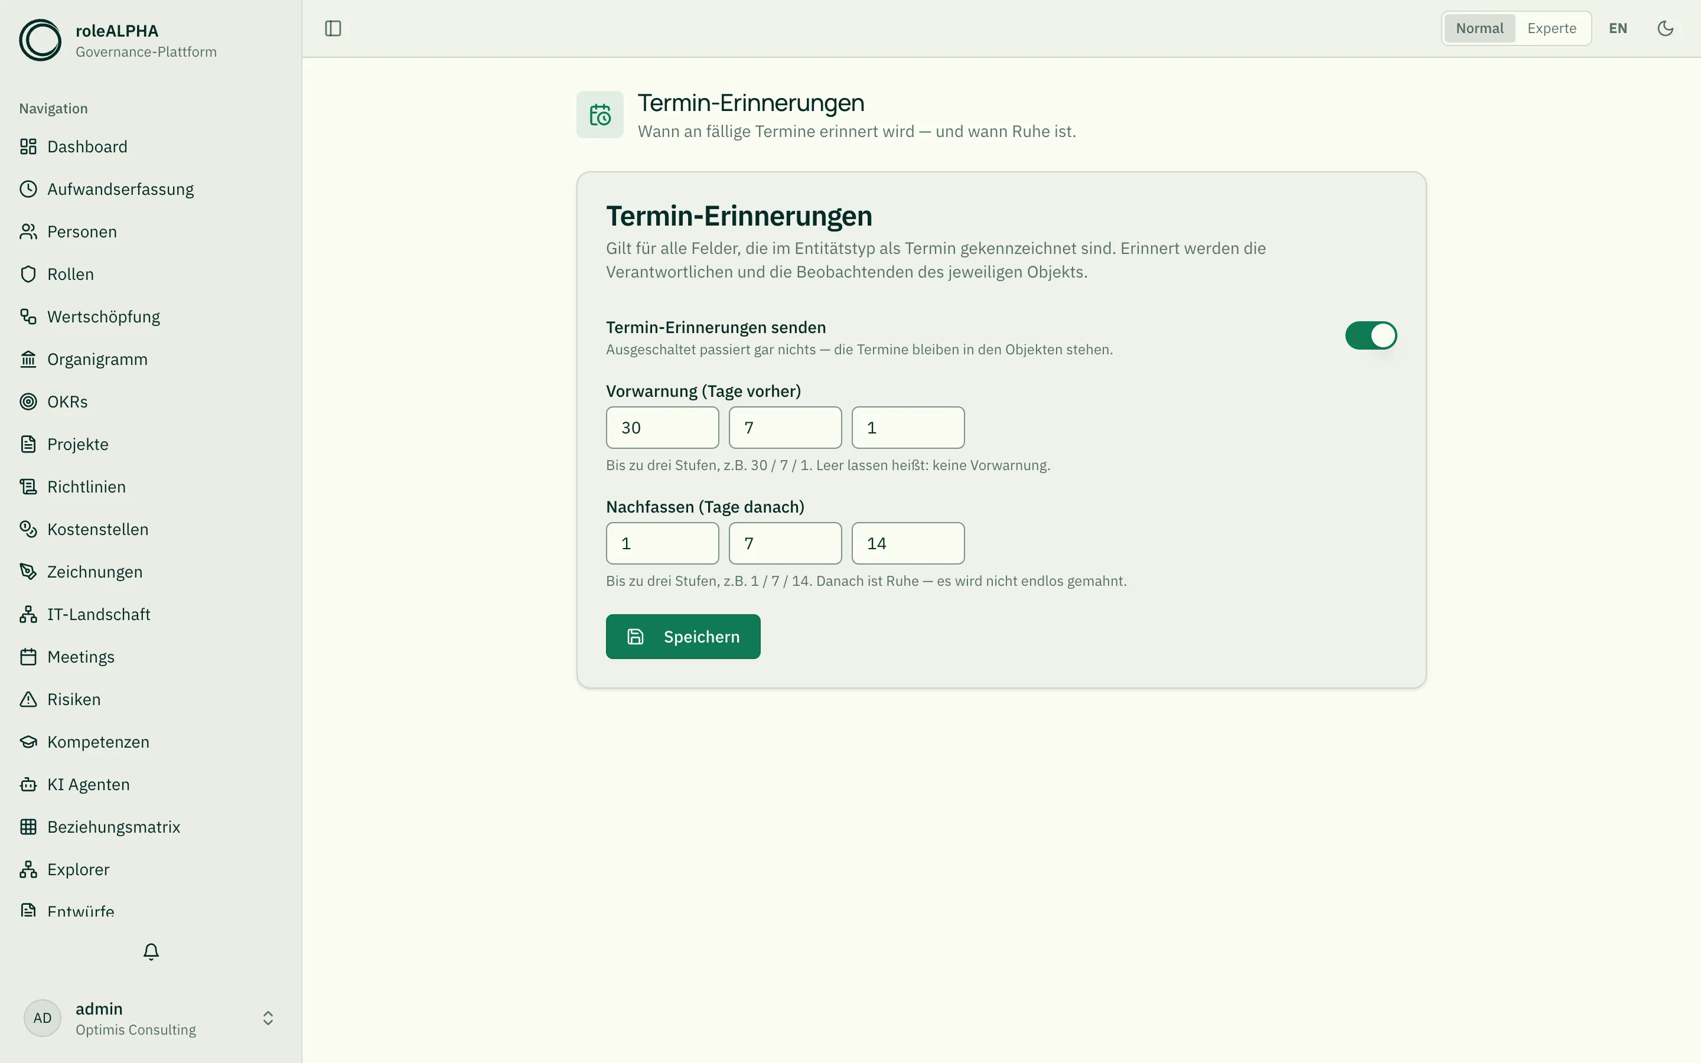The height and width of the screenshot is (1063, 1701).
Task: Click the AD avatar circle
Action: pos(42,1018)
